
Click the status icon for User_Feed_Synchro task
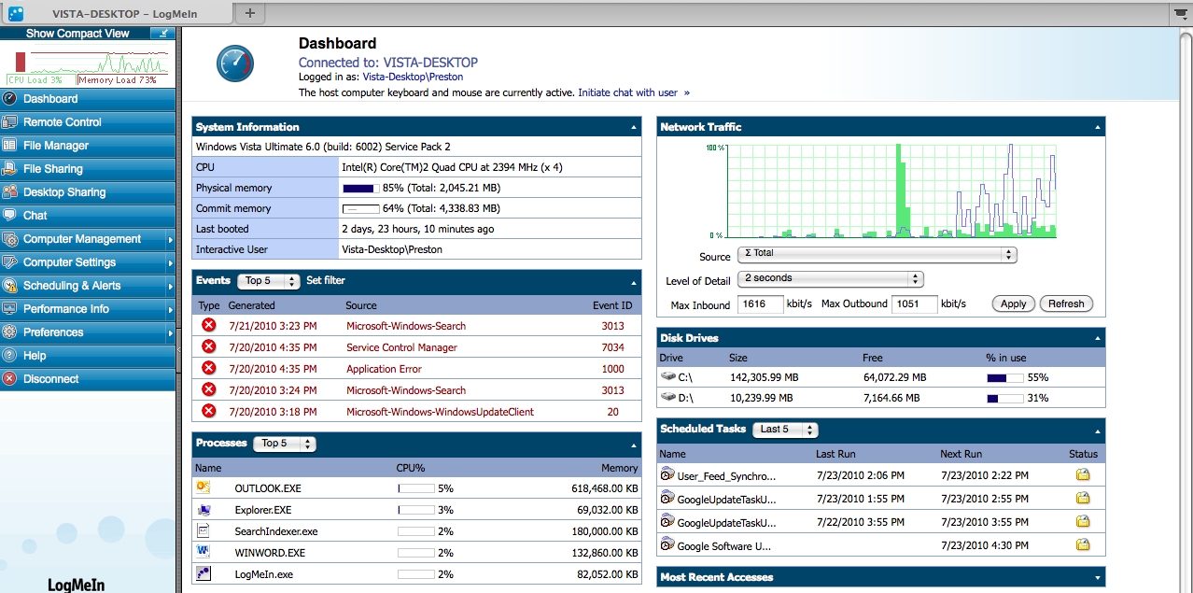[1083, 474]
